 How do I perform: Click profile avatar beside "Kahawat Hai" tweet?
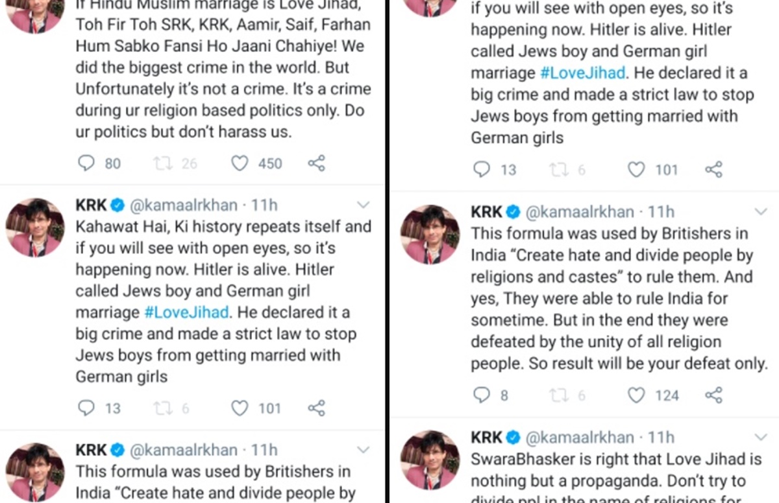click(35, 228)
